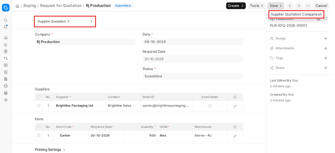
Task: Open the clipboard icon in sidebar
Action: click(6, 51)
